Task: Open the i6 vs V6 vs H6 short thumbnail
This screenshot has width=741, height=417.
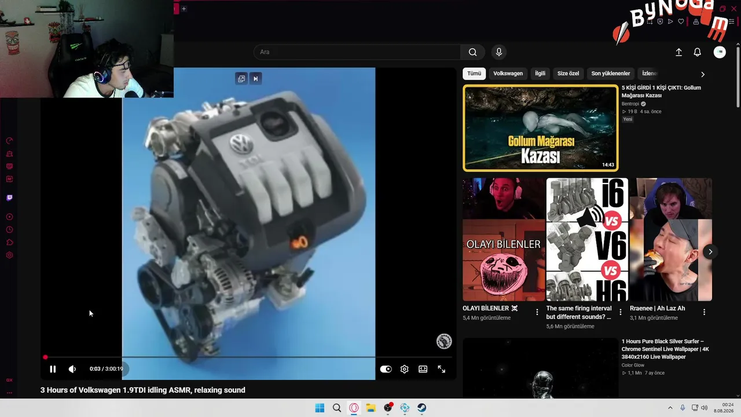Action: 587,240
